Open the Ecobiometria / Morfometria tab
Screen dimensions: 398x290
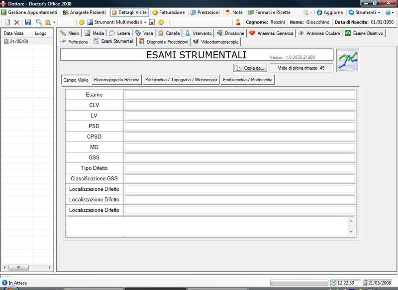[x=247, y=80]
